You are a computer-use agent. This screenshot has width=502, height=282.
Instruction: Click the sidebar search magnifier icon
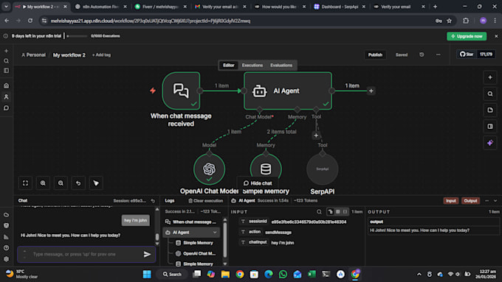(6, 60)
